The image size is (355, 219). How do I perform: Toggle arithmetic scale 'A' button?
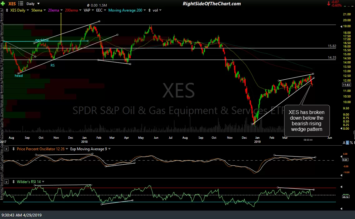pyautogui.click(x=344, y=142)
